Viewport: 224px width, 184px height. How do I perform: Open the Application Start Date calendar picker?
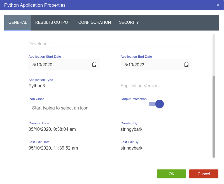coord(94,65)
